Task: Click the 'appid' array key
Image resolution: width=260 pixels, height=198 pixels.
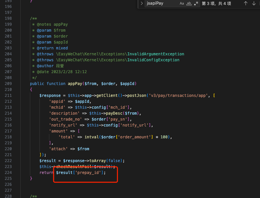Action: (x=57, y=101)
